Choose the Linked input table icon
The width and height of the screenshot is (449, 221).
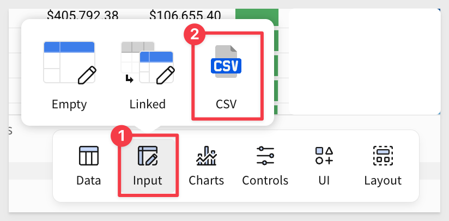(148, 62)
